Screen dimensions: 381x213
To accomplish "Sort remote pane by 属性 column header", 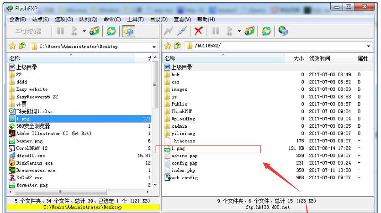I will (364, 58).
